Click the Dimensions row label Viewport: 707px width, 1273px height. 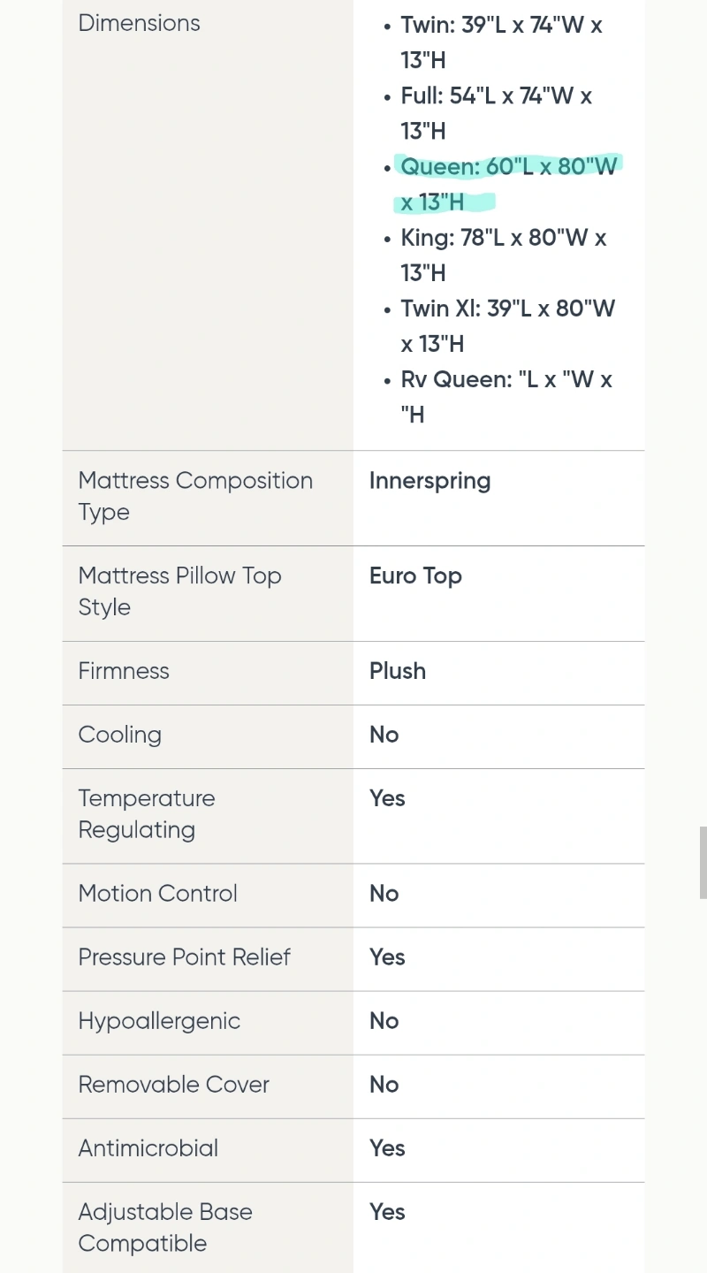tap(140, 23)
